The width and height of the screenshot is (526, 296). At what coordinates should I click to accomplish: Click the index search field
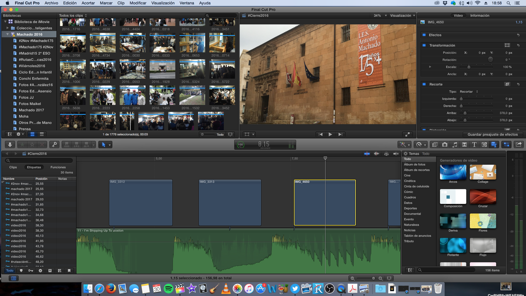39,161
